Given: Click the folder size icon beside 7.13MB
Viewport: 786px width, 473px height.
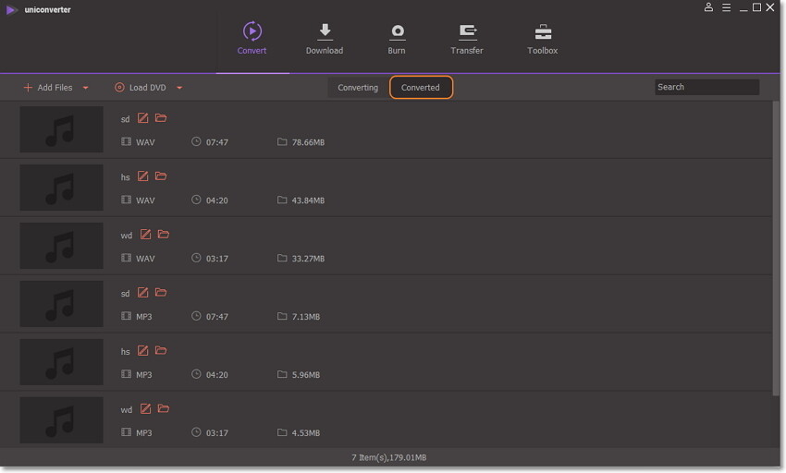Looking at the screenshot, I should (x=282, y=316).
